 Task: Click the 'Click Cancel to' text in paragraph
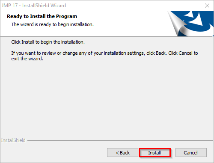pos(183,53)
